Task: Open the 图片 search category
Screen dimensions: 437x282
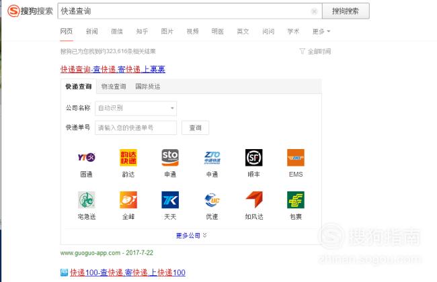Action: point(167,31)
